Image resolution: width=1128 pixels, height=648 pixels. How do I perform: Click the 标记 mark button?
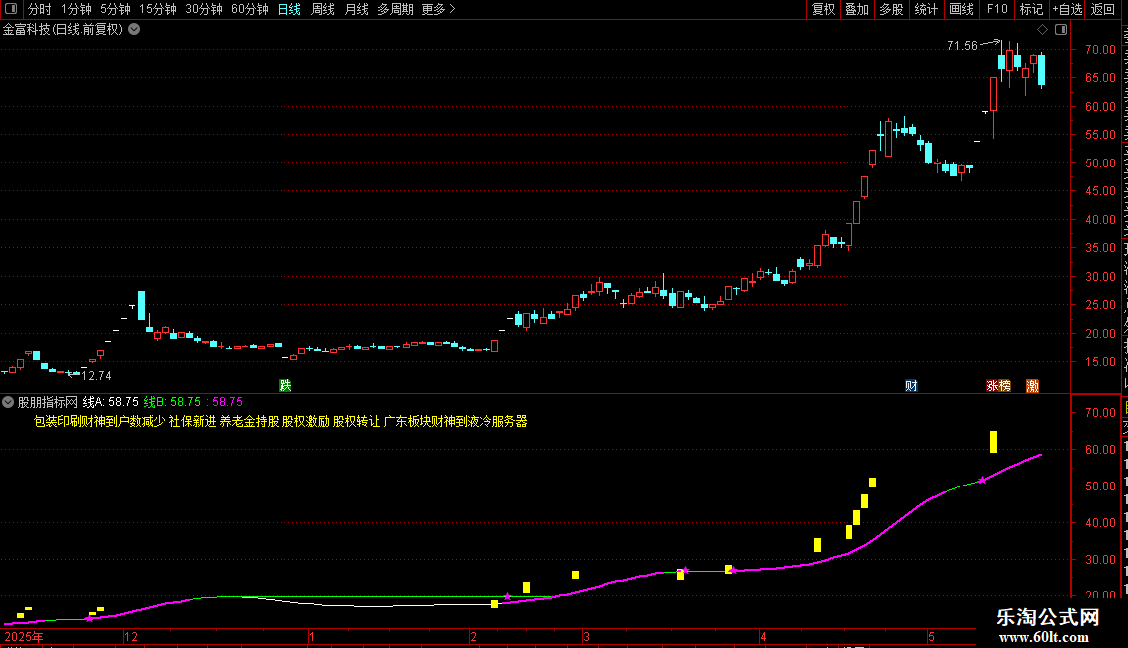click(x=1031, y=9)
